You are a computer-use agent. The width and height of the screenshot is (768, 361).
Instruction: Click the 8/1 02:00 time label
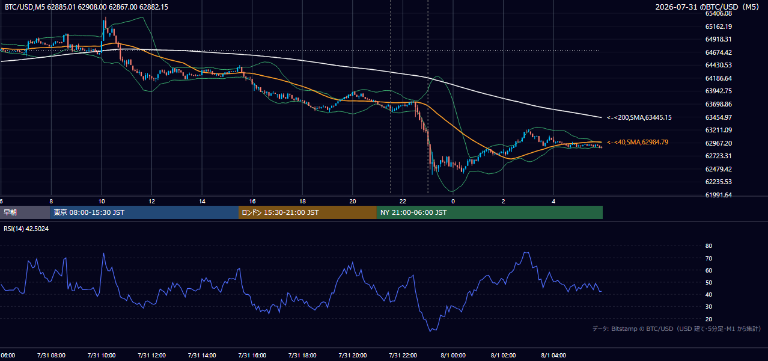(504, 356)
